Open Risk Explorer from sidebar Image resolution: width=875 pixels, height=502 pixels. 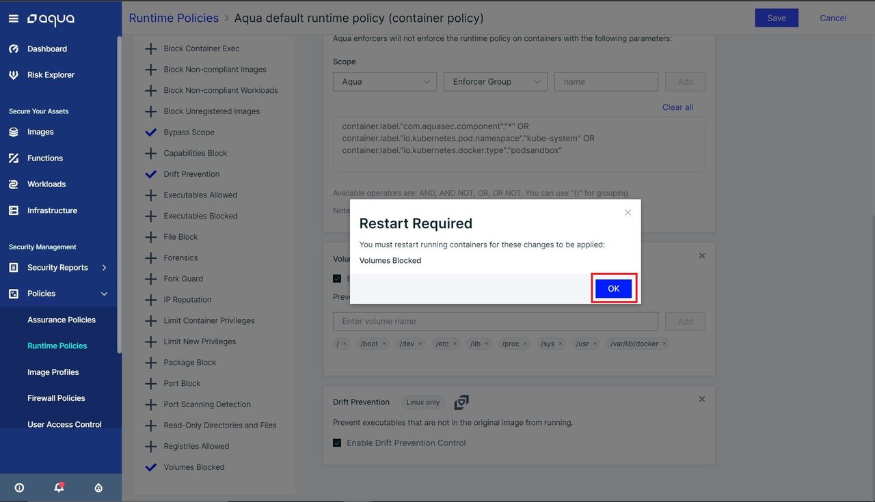click(51, 75)
